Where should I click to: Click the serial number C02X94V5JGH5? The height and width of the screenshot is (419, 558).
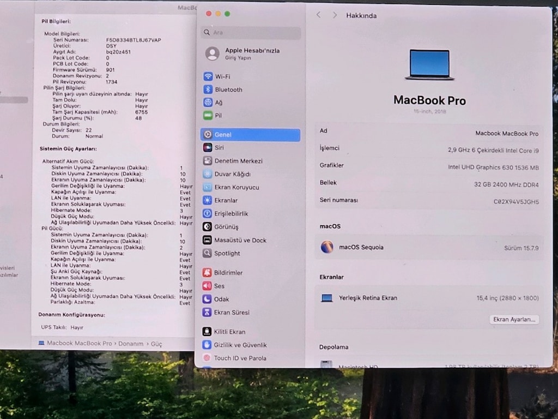[516, 202]
